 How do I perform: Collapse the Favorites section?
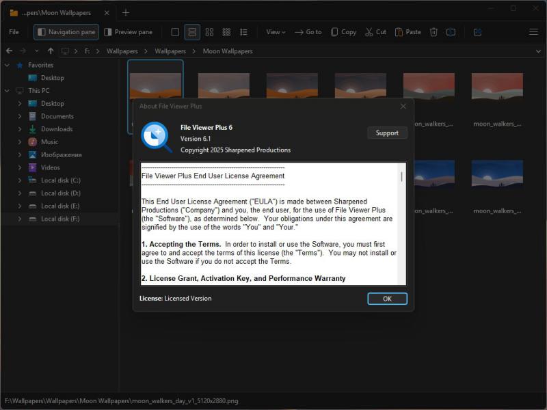point(8,66)
